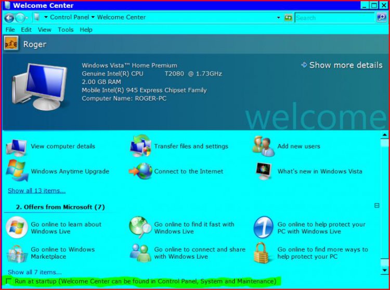Open the Edit menu

(26, 30)
